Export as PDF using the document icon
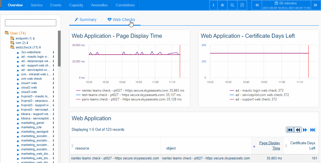Viewport: 321px width, 163px height. pyautogui.click(x=242, y=5)
